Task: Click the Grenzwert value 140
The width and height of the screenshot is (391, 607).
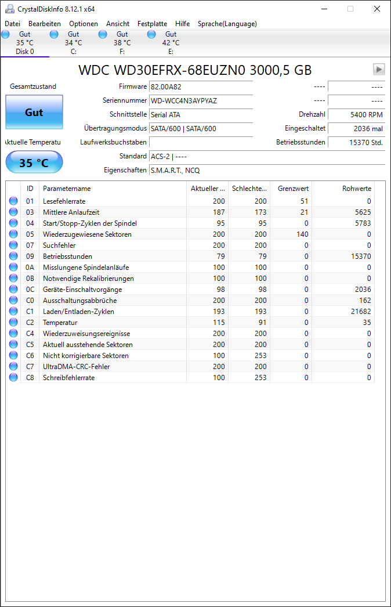Action: coord(302,234)
